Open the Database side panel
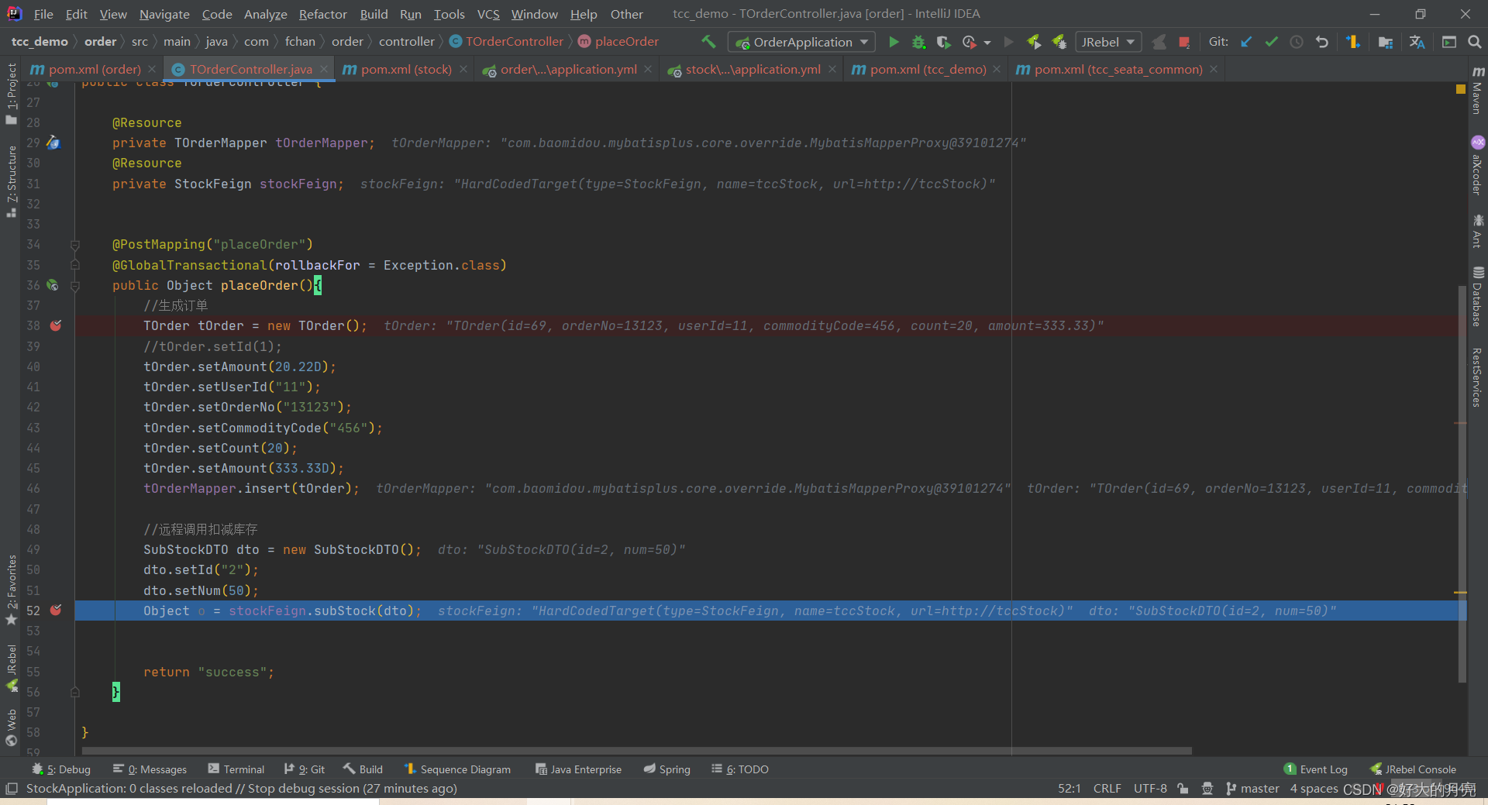This screenshot has height=805, width=1488. [x=1477, y=297]
